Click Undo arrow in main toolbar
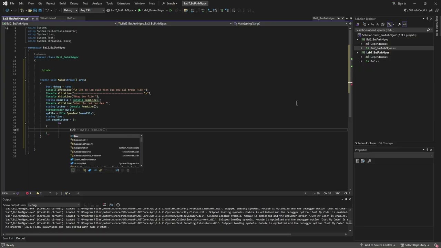Viewport: 441px width, 248px height. click(x=47, y=10)
